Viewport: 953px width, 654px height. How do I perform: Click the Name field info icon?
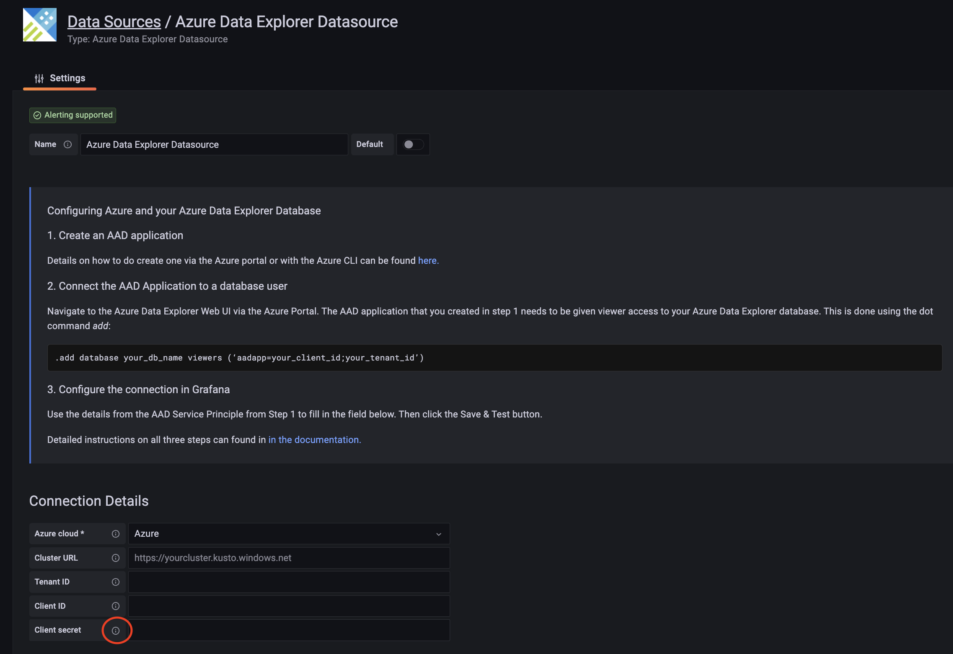click(x=68, y=144)
